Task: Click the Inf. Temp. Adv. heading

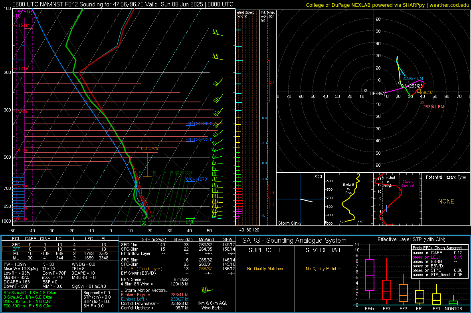Action: 267,16
